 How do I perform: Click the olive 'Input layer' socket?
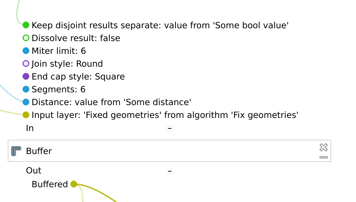(x=26, y=115)
